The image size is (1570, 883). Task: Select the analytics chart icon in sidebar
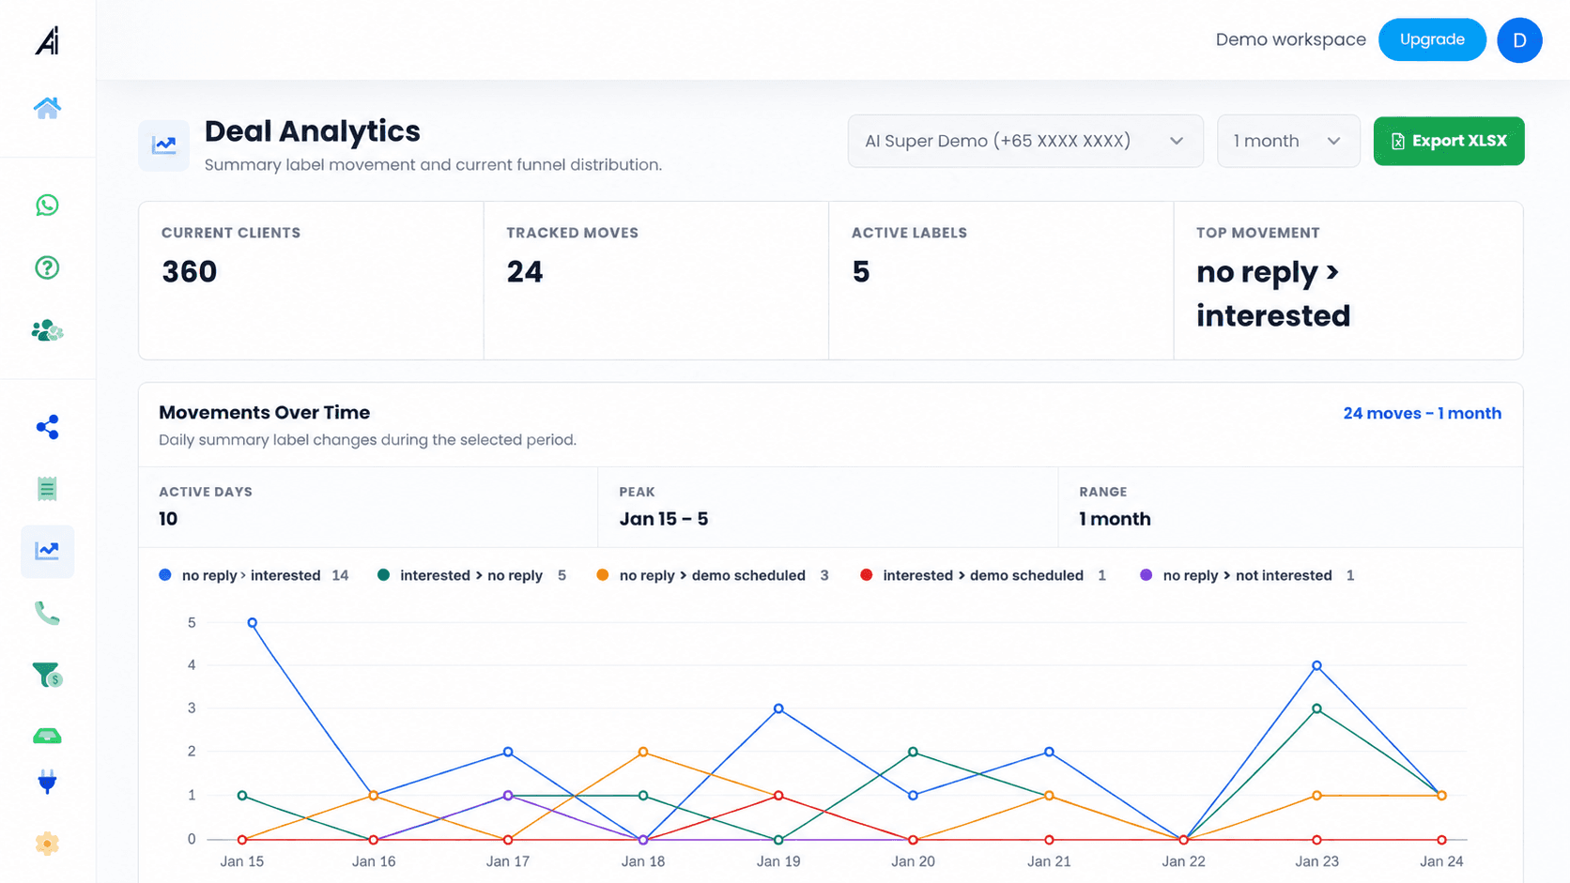47,551
